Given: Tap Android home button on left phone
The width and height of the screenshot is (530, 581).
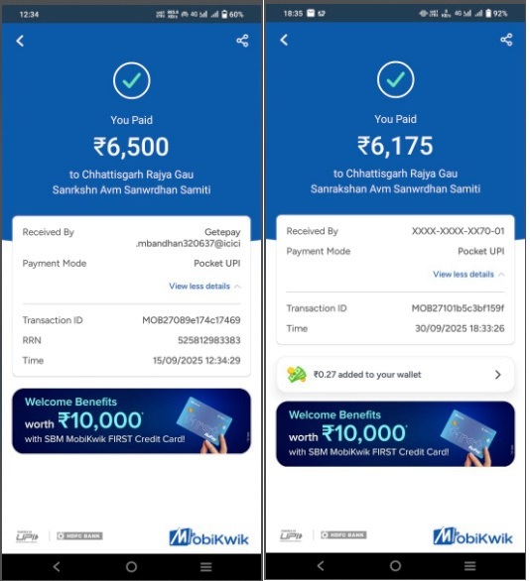Looking at the screenshot, I should 131,566.
